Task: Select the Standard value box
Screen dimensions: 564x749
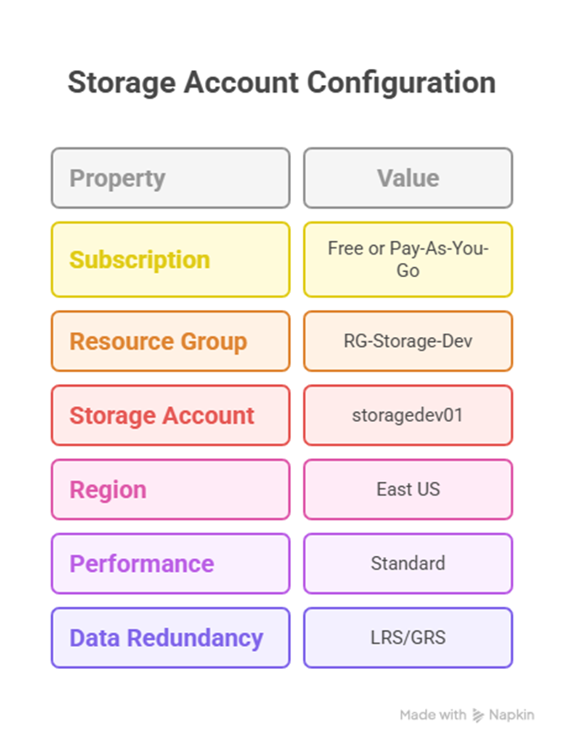Action: tap(408, 564)
